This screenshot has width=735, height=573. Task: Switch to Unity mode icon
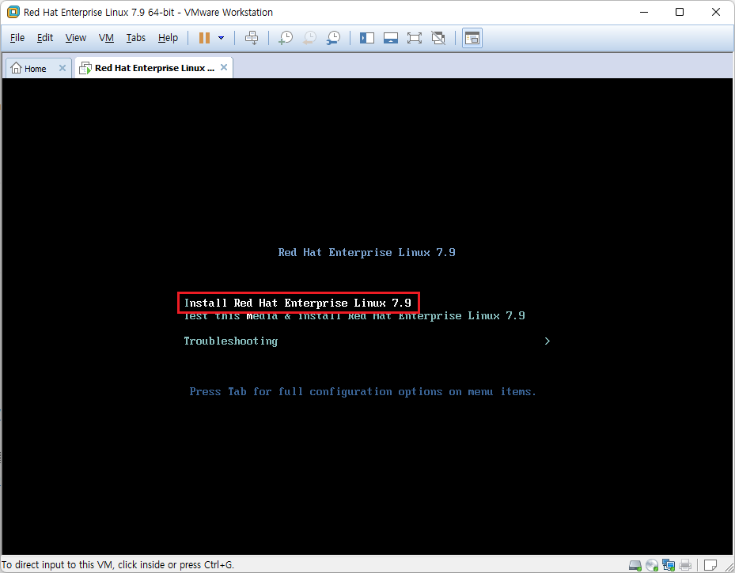click(438, 38)
